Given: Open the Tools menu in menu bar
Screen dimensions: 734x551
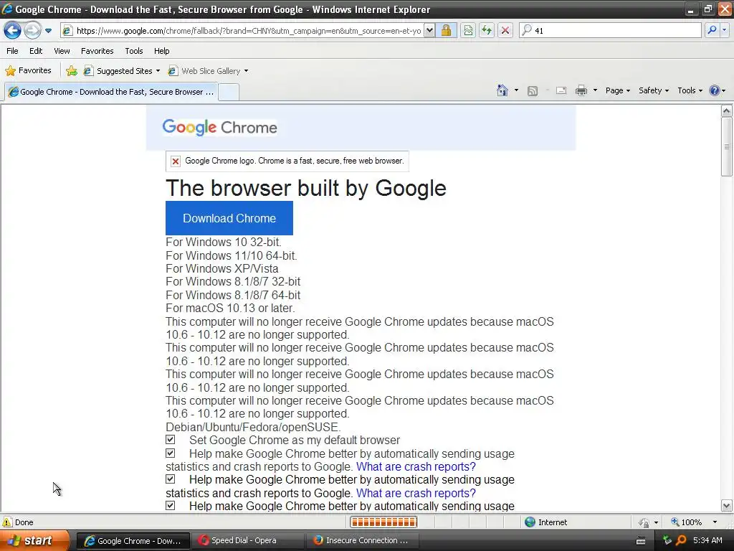Looking at the screenshot, I should pyautogui.click(x=134, y=51).
